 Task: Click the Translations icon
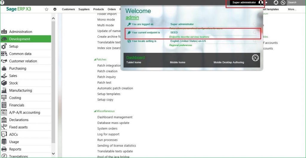tap(4, 156)
